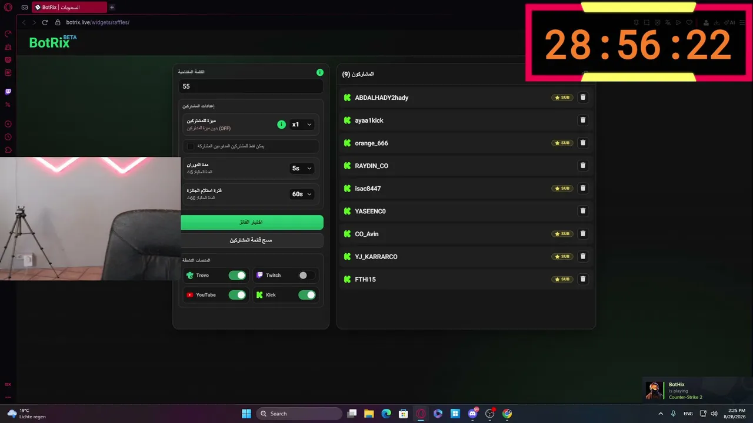Remove isac8447 from the raffle

coord(583,188)
